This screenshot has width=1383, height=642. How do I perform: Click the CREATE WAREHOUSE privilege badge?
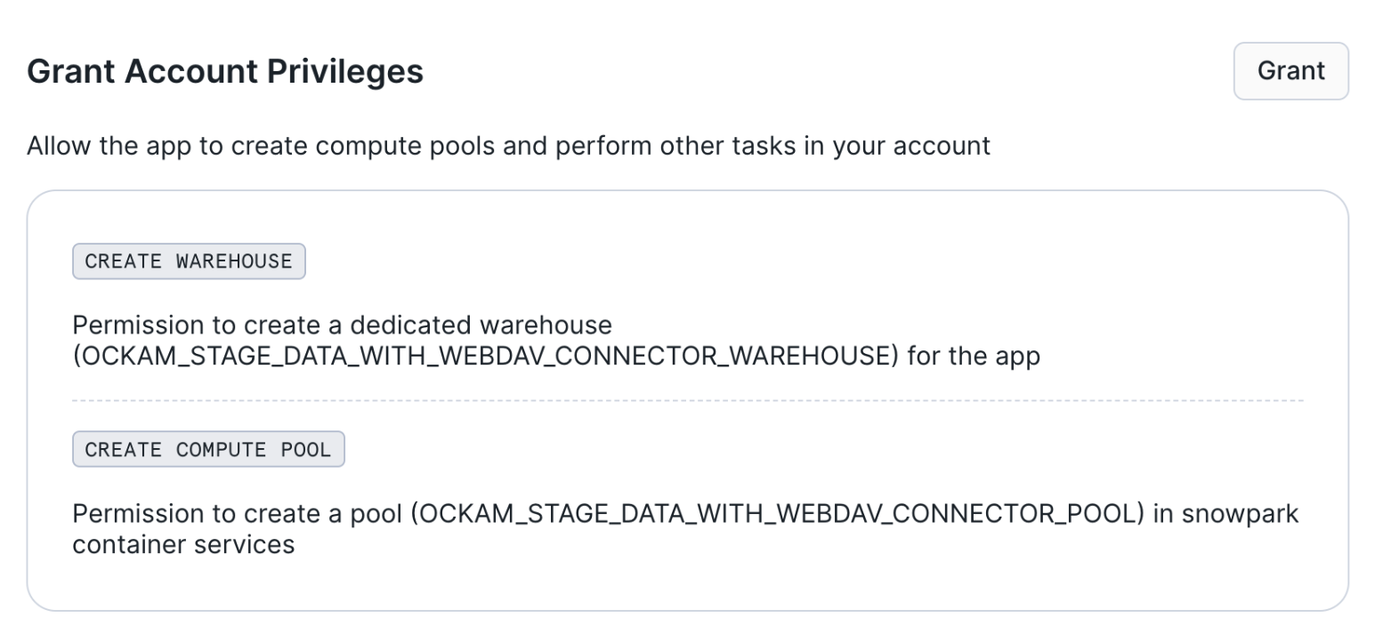[x=189, y=261]
